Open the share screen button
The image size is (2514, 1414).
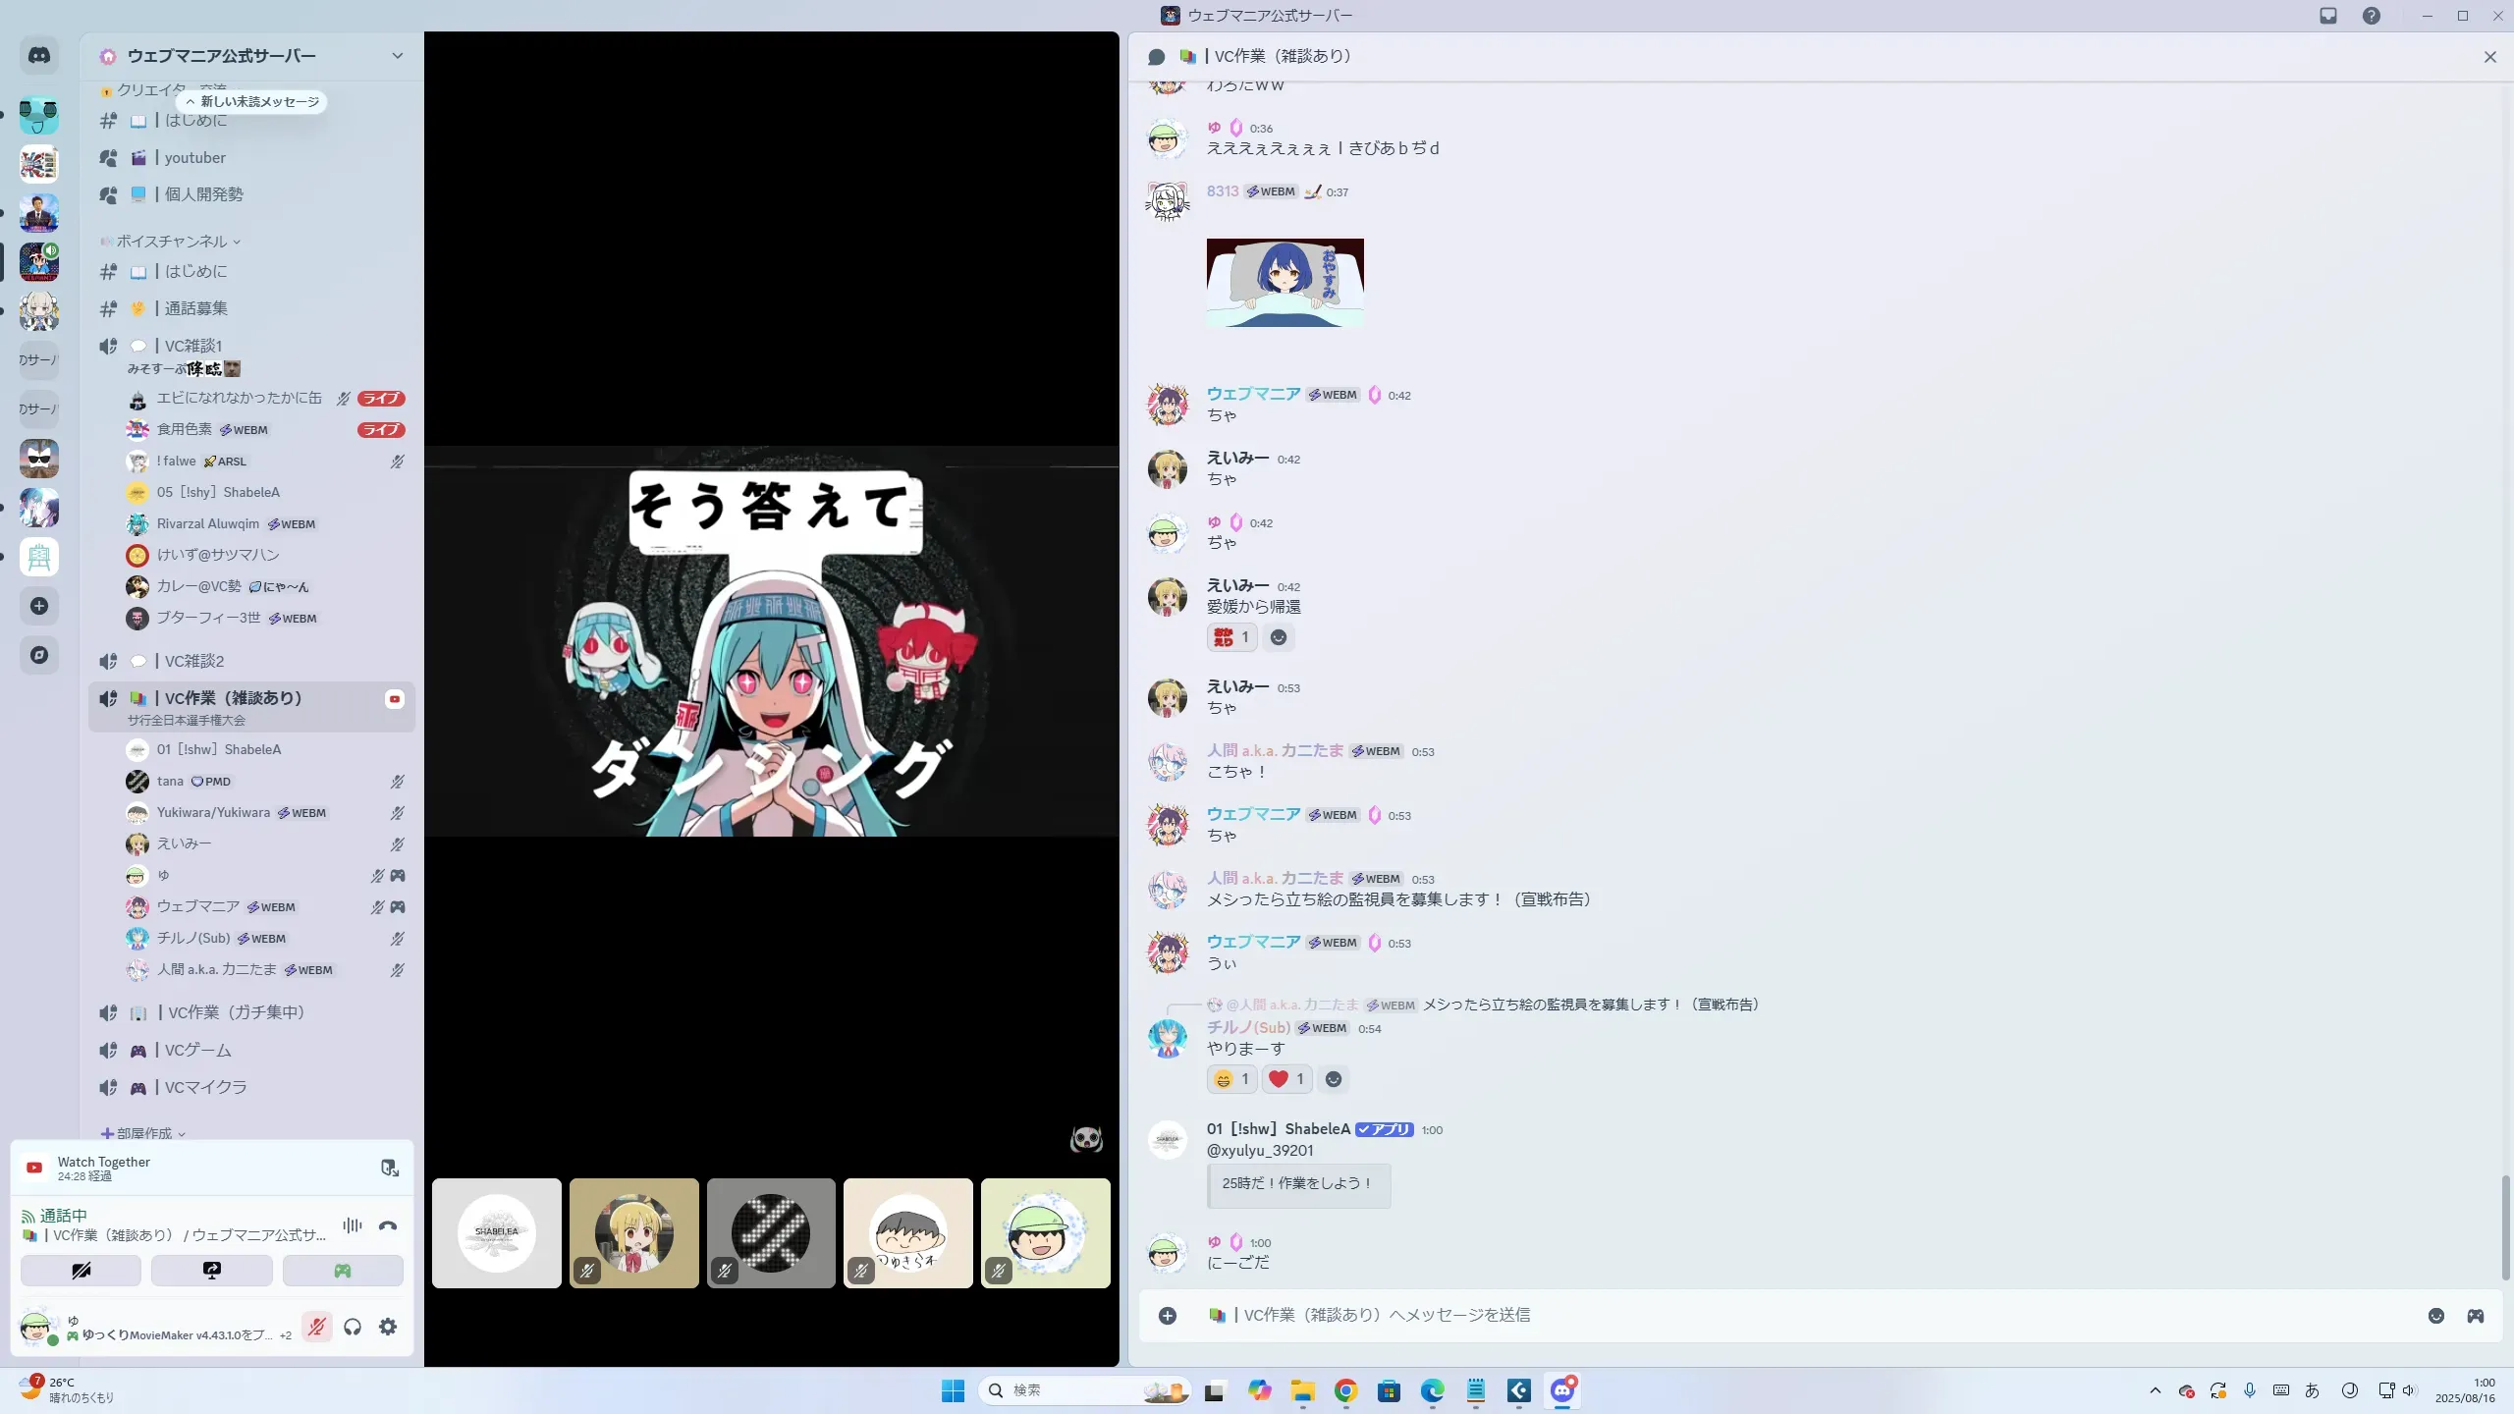click(212, 1271)
